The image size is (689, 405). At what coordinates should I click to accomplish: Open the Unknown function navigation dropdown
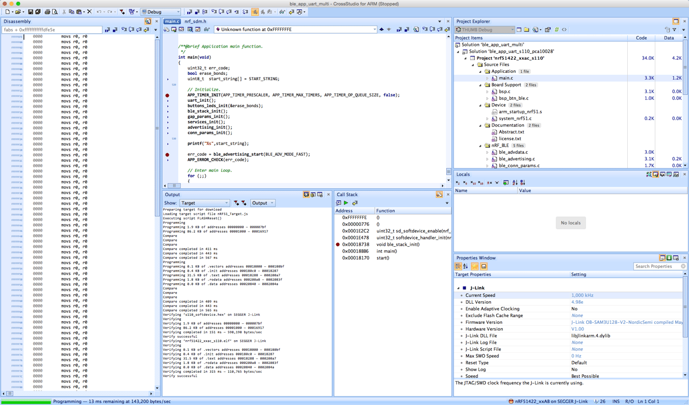295,30
